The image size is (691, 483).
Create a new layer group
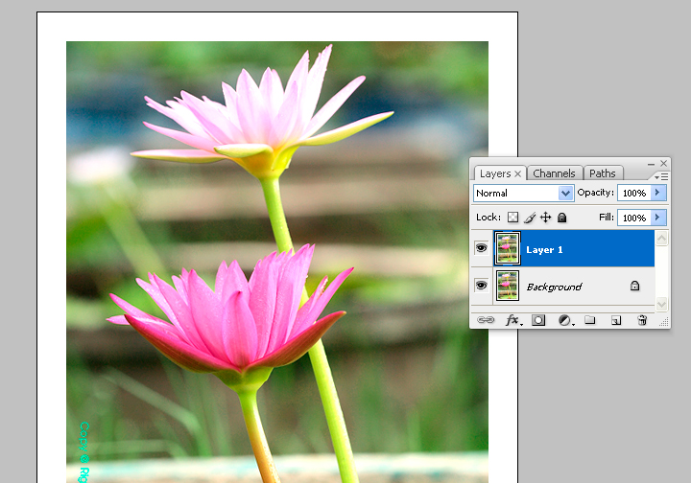coord(590,320)
